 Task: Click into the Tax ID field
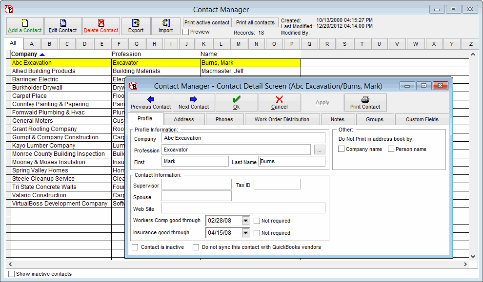click(x=277, y=185)
